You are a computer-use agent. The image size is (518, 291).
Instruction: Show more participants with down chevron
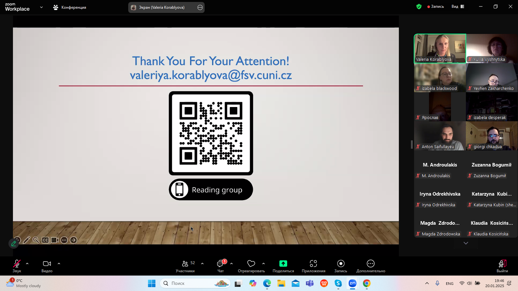466,243
